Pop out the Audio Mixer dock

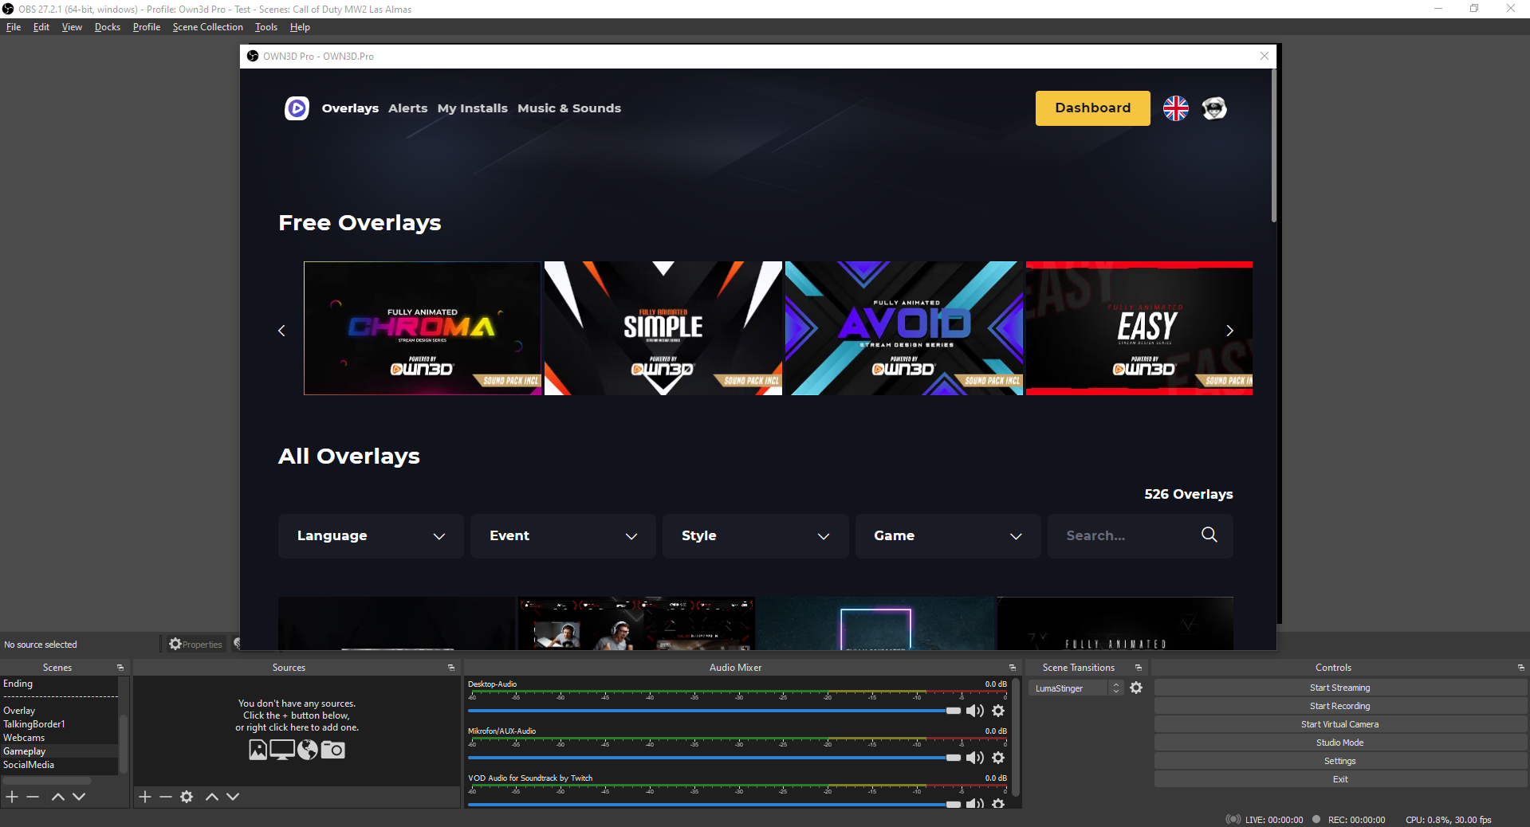1013,668
